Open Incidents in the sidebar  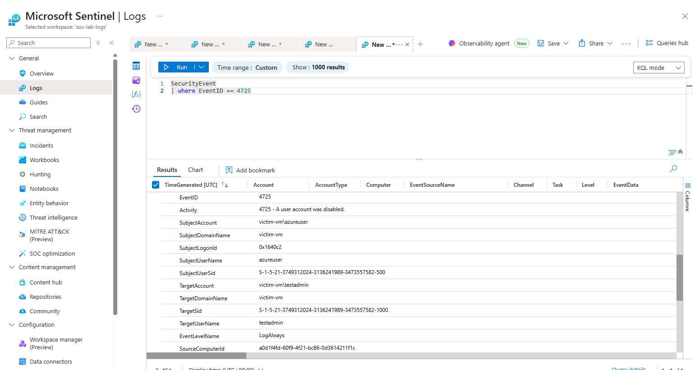pyautogui.click(x=41, y=145)
